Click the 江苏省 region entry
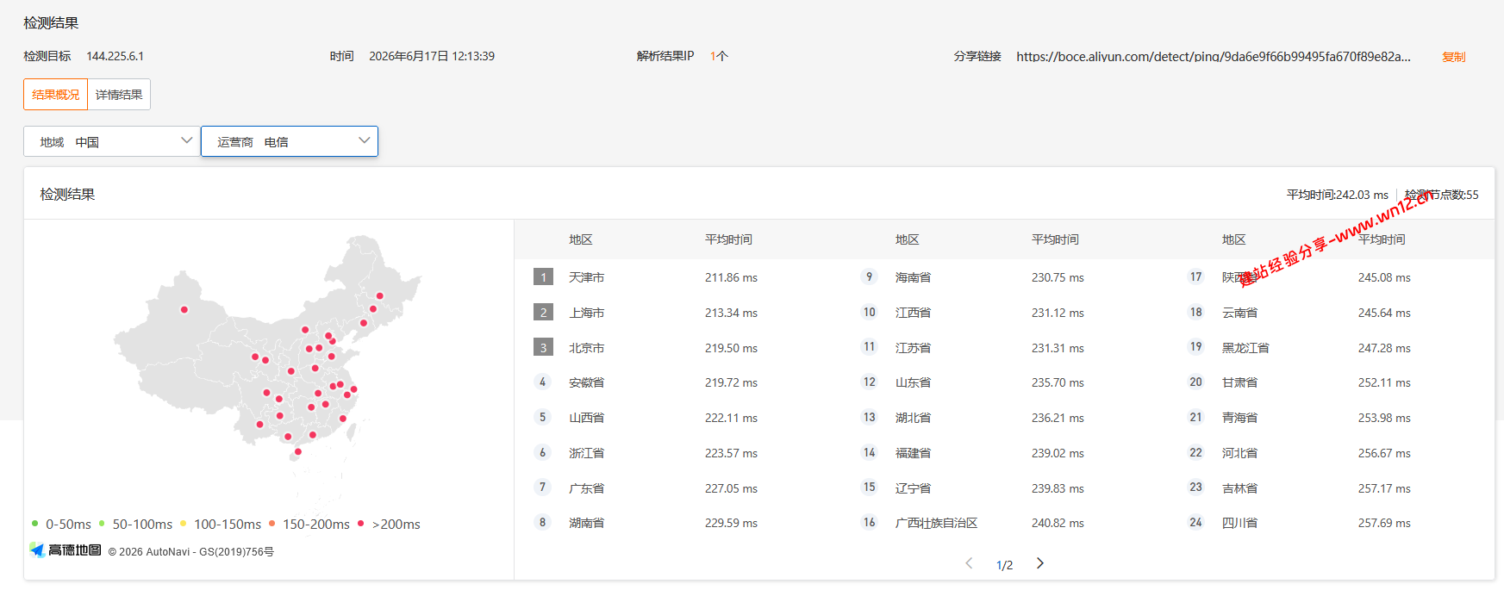 [x=913, y=348]
